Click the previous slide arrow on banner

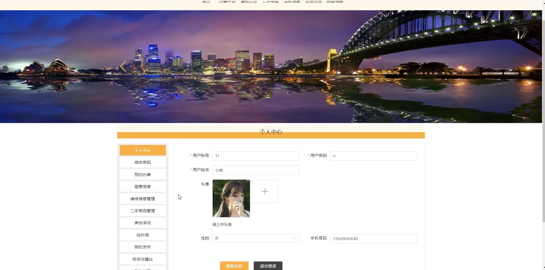(x=123, y=66)
